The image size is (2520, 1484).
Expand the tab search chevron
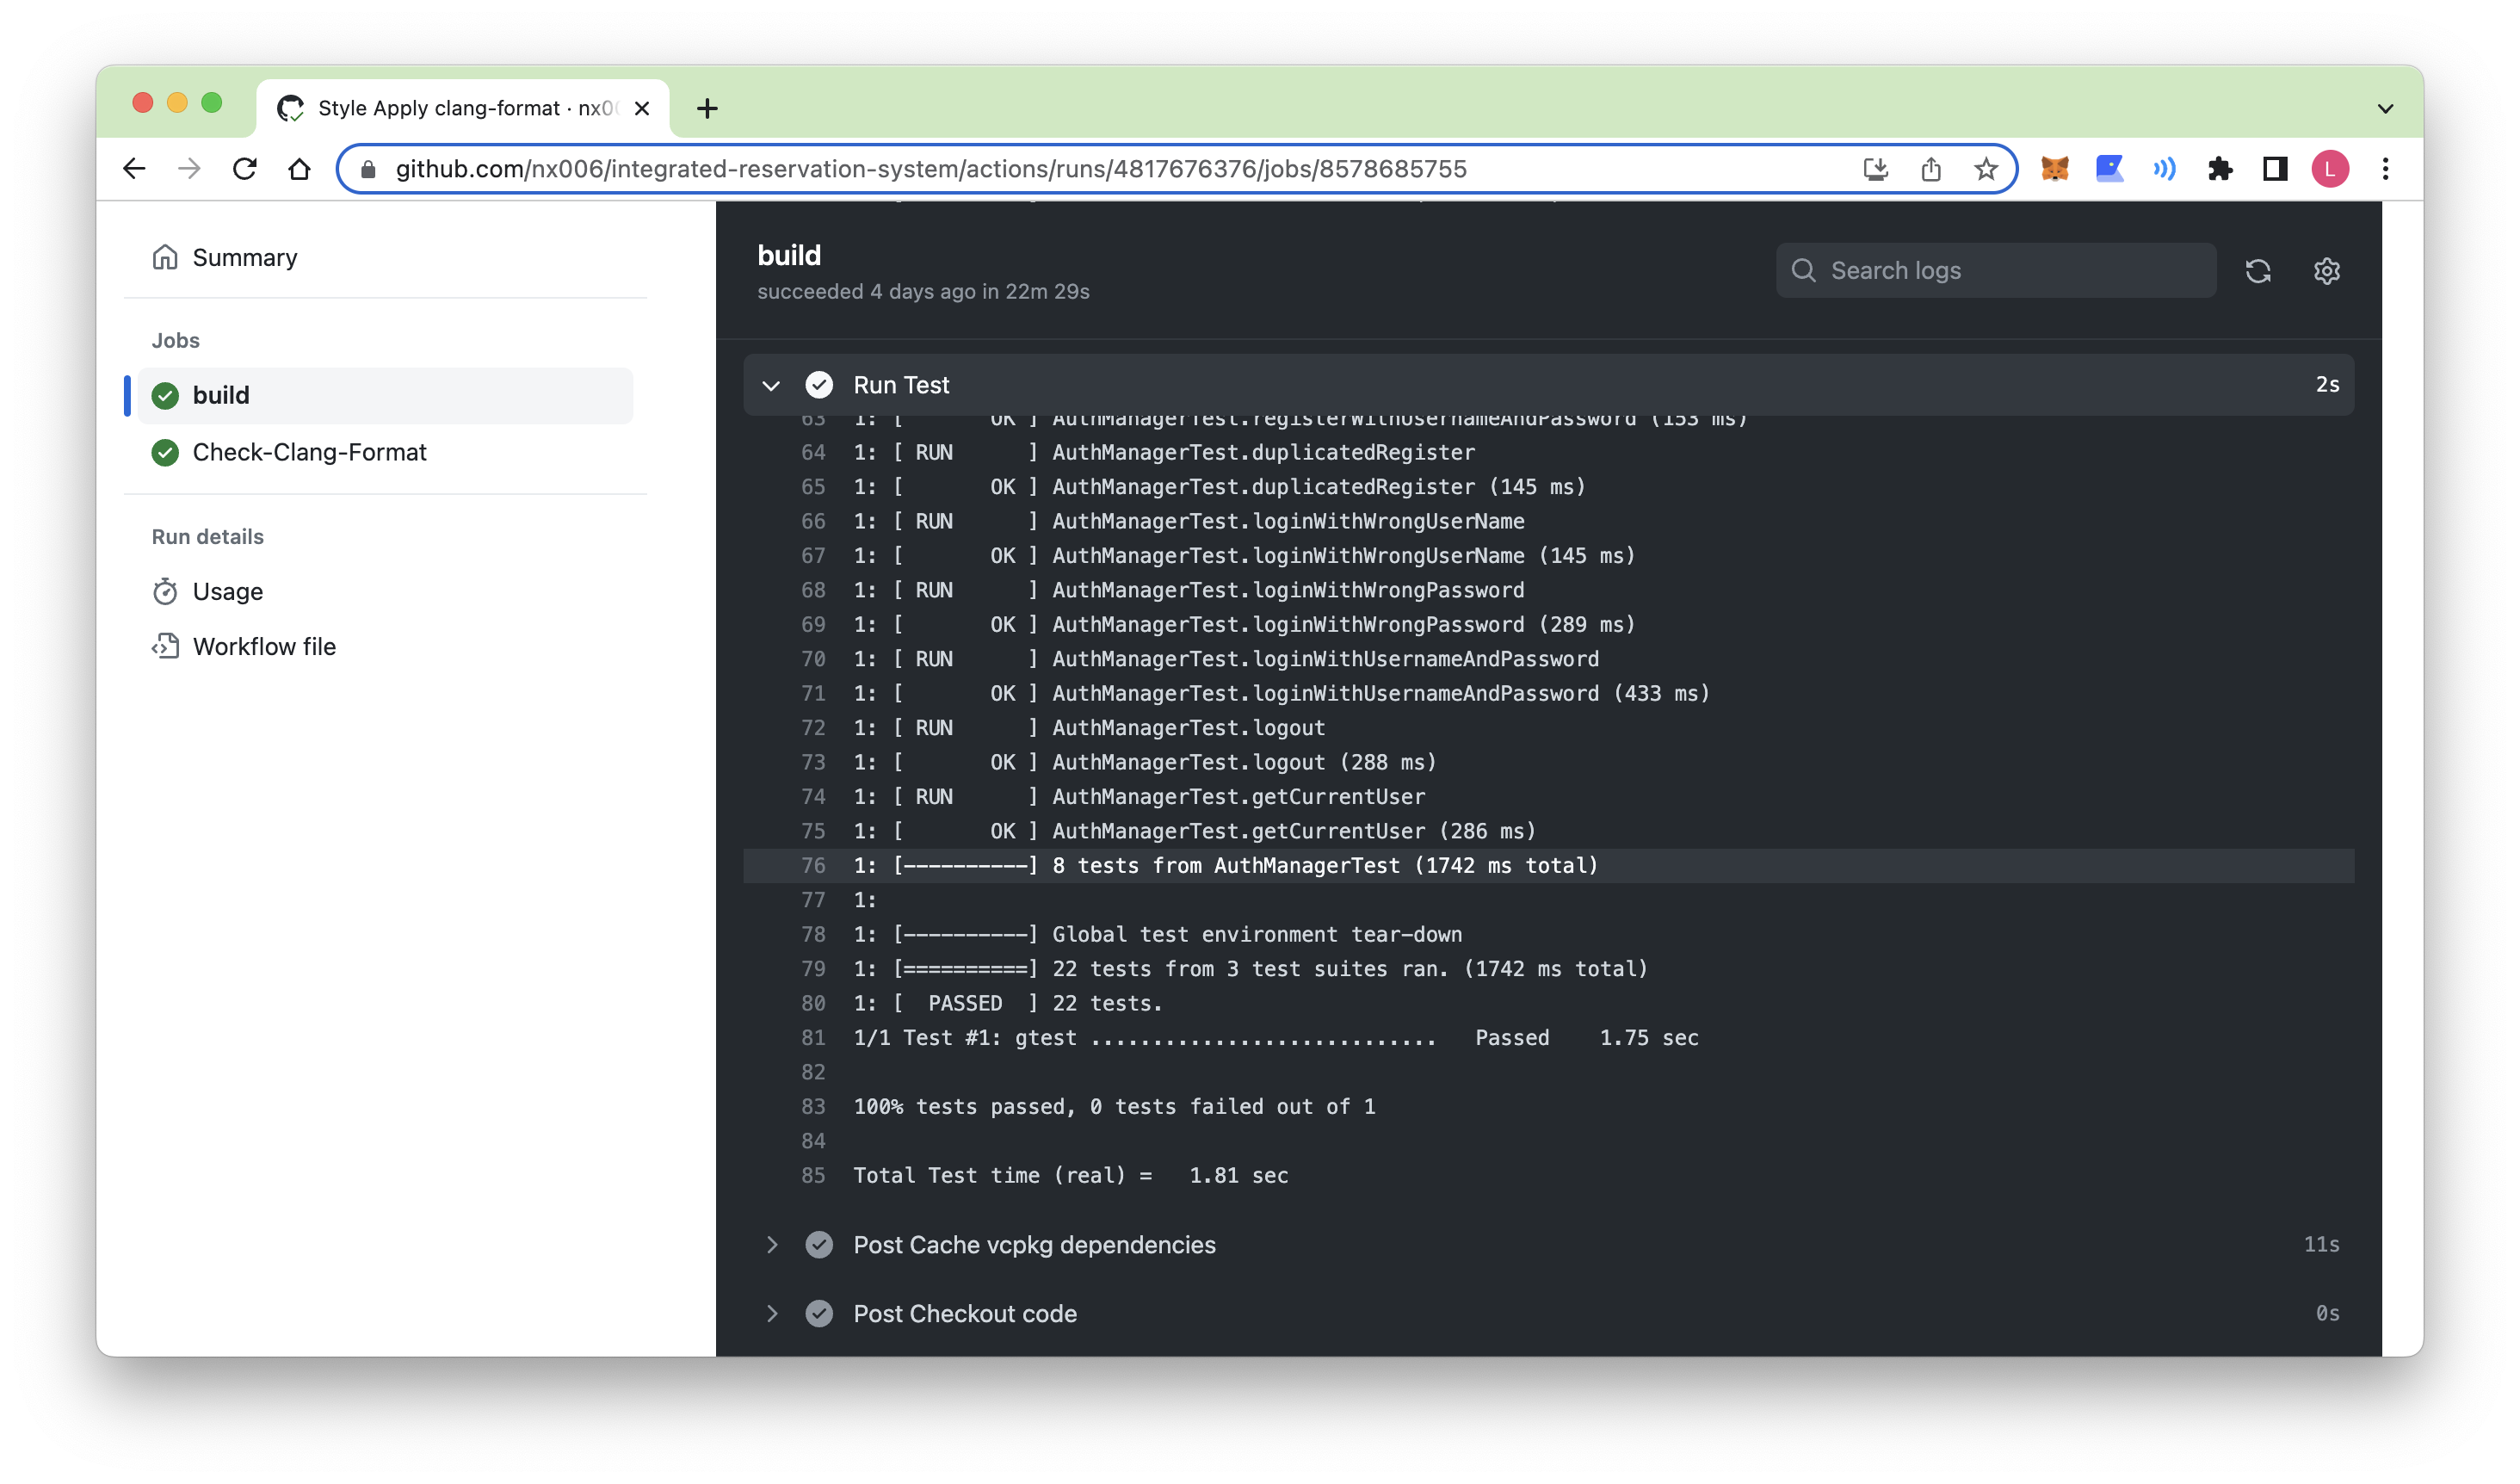[x=2386, y=108]
